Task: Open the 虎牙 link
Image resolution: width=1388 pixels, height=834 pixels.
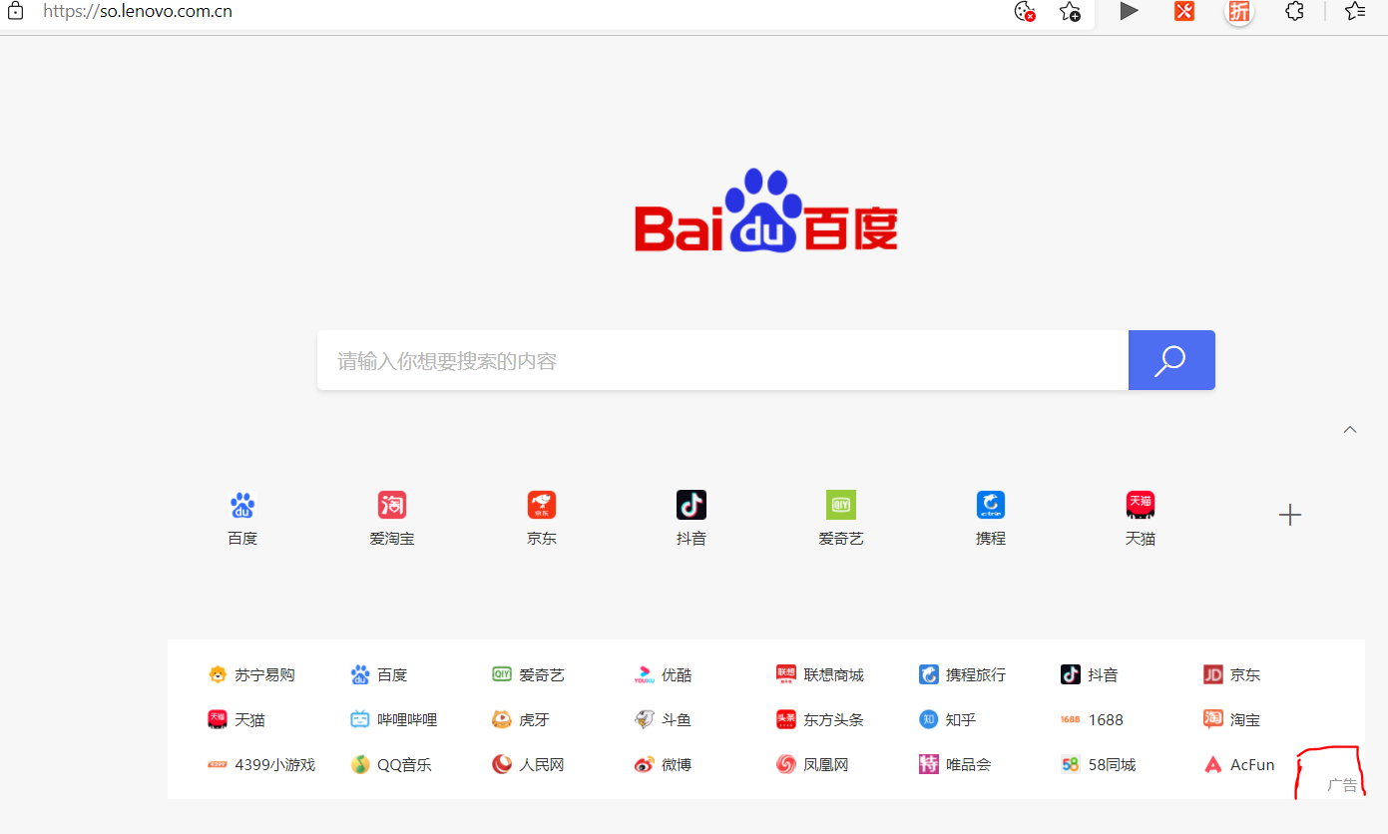Action: pos(521,719)
